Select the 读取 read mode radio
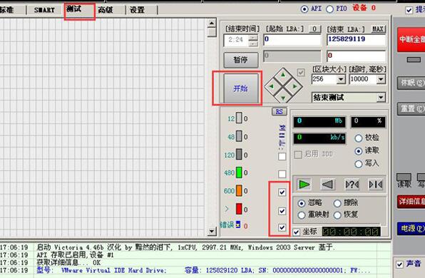 358,151
